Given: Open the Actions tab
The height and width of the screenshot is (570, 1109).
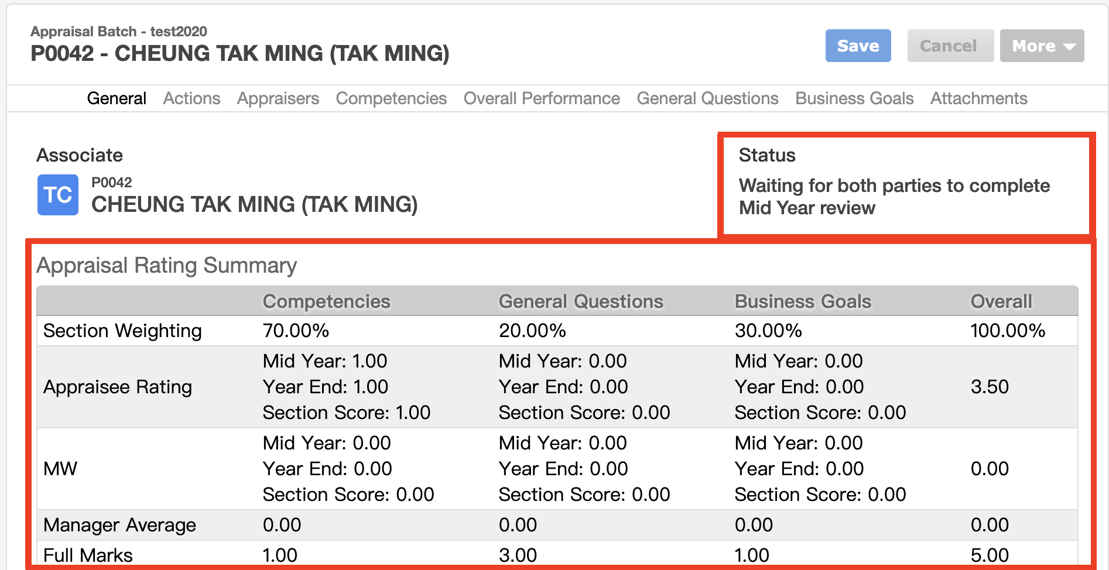Looking at the screenshot, I should click(x=192, y=98).
